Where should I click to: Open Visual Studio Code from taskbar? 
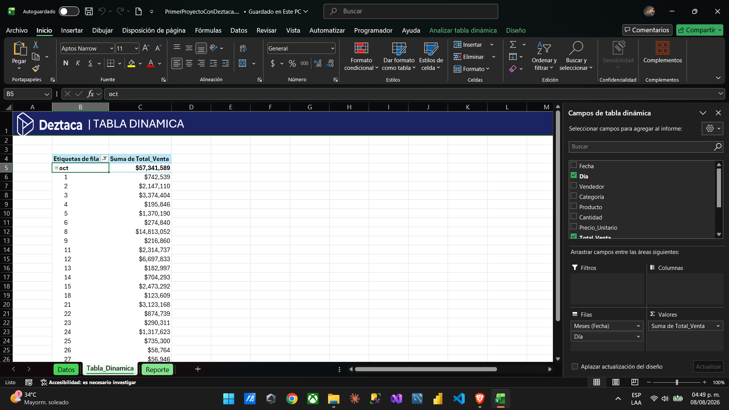[459, 399]
